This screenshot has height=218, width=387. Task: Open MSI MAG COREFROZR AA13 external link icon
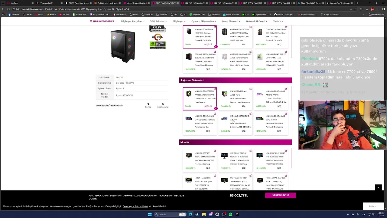(215, 89)
